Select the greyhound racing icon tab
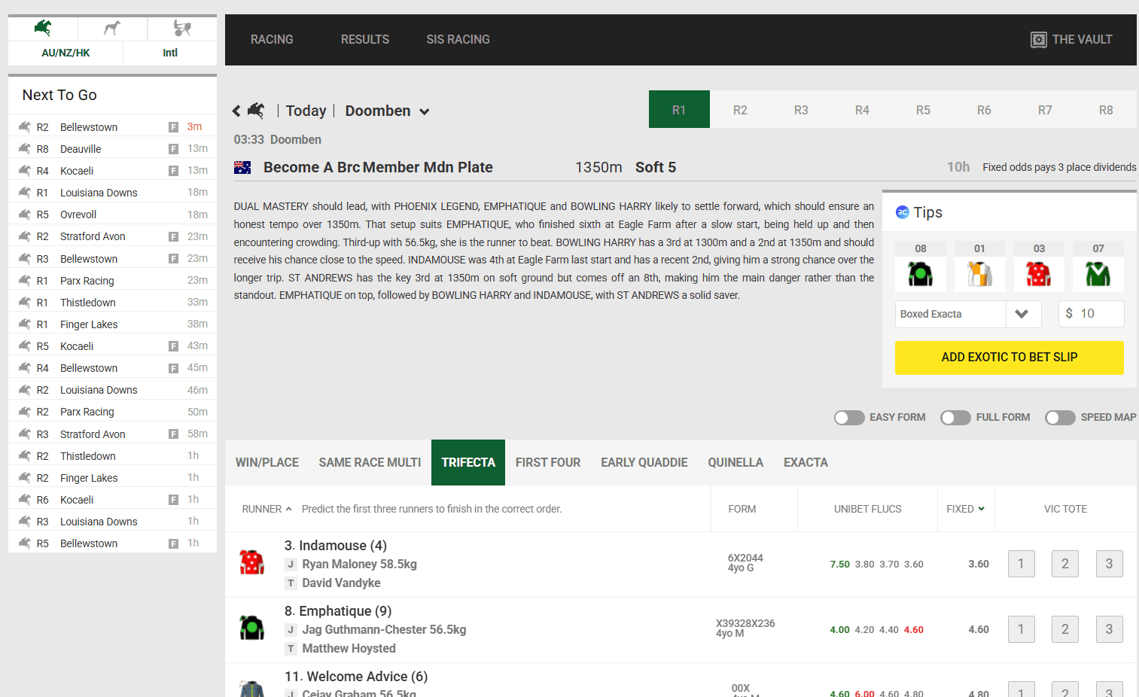The width and height of the screenshot is (1139, 697). [112, 29]
